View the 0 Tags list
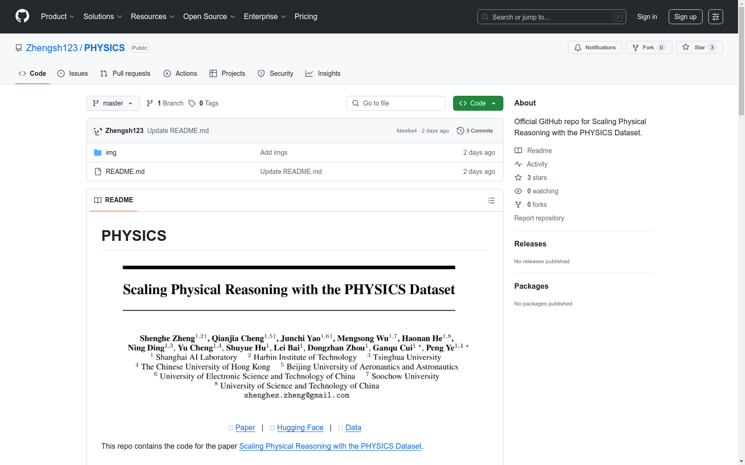Viewport: 745px width, 465px height. tap(203, 103)
